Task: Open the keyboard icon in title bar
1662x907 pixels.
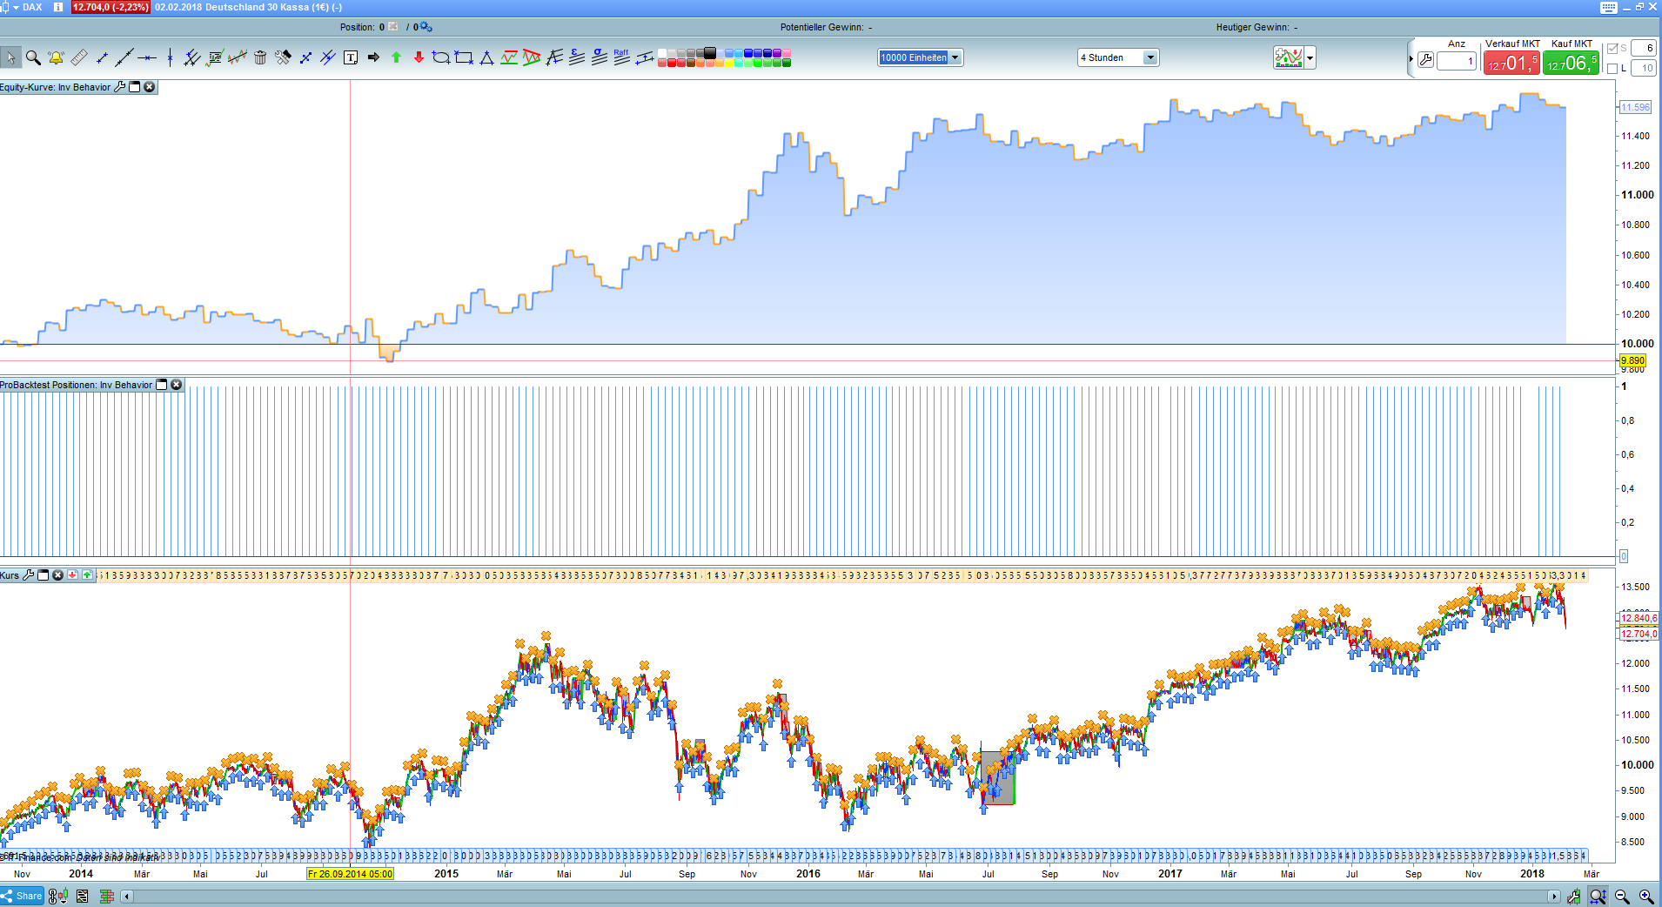Action: [x=1609, y=7]
